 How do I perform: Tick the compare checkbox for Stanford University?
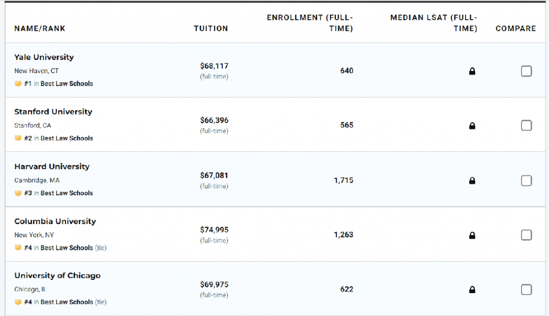click(526, 125)
